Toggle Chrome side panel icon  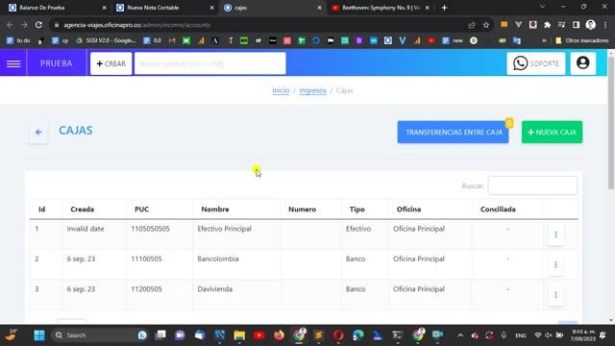tap(576, 25)
